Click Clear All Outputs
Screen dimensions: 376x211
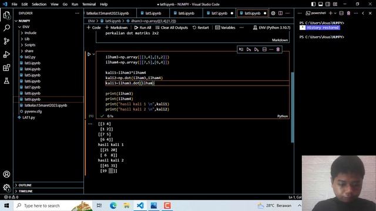172,28
